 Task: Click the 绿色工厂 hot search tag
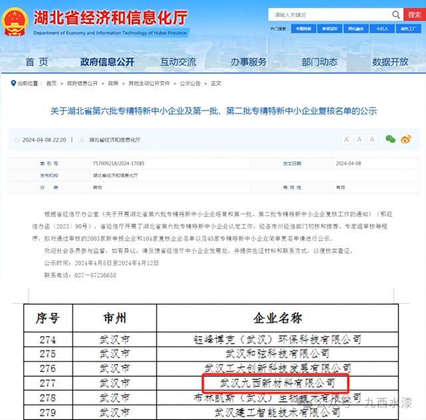408,29
